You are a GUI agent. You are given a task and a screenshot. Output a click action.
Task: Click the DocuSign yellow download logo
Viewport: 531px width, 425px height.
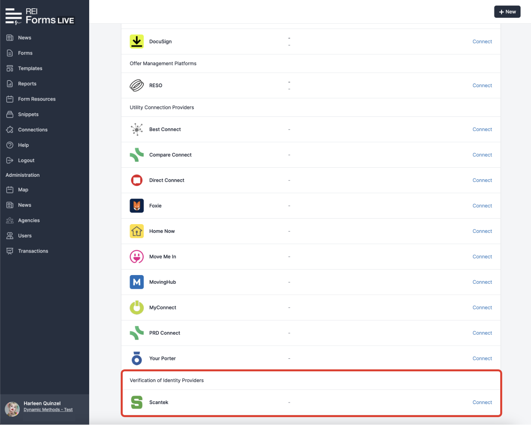[137, 41]
